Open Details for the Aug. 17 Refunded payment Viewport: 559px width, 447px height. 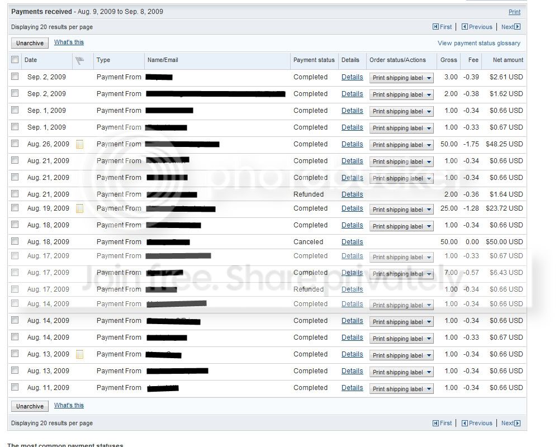point(352,289)
